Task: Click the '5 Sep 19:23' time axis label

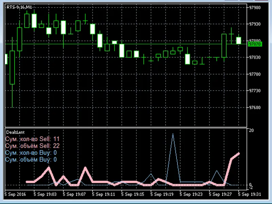Action: point(191,194)
